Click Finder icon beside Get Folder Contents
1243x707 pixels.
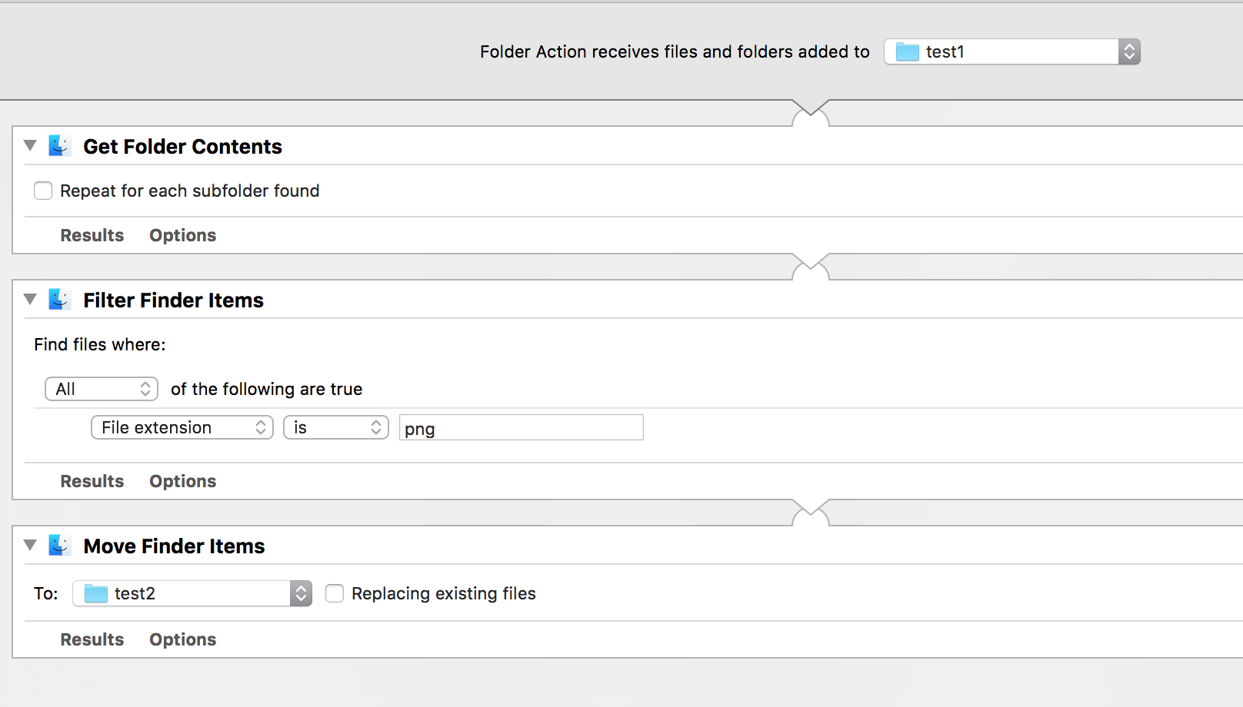[59, 146]
